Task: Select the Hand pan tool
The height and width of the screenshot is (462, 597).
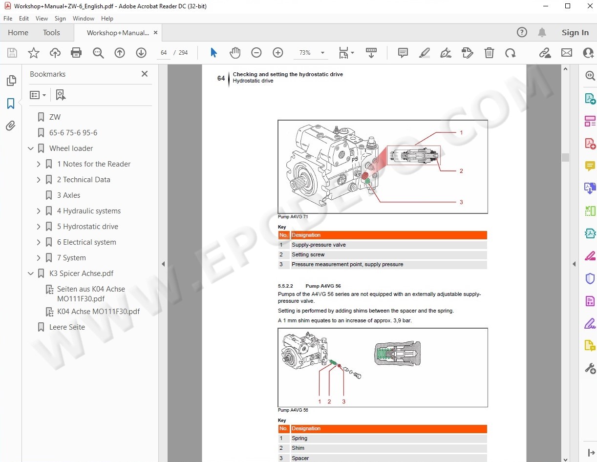Action: coord(235,53)
